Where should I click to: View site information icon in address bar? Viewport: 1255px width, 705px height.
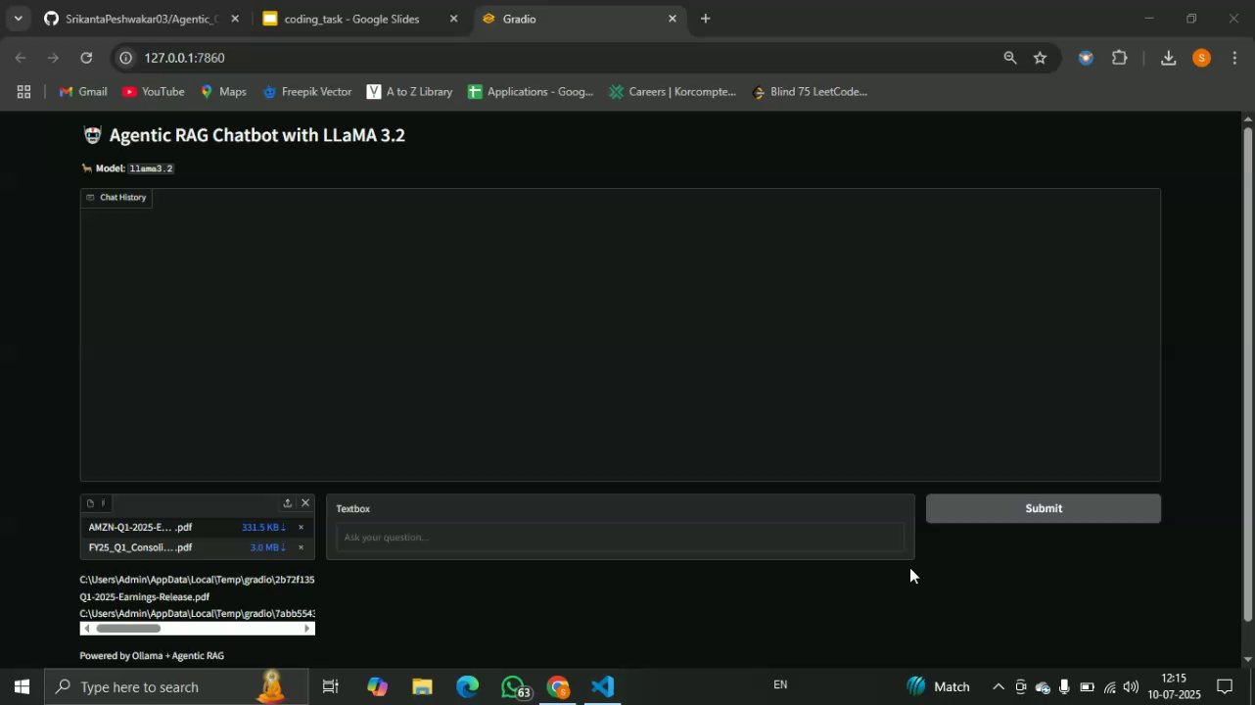125,58
